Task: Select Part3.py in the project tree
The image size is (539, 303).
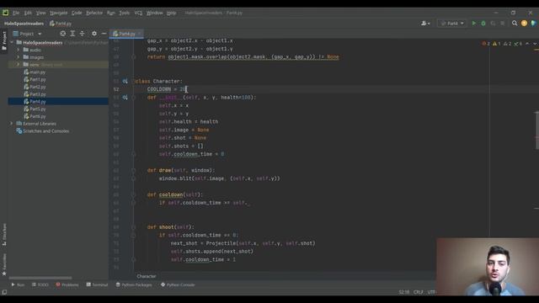Action: 35,94
